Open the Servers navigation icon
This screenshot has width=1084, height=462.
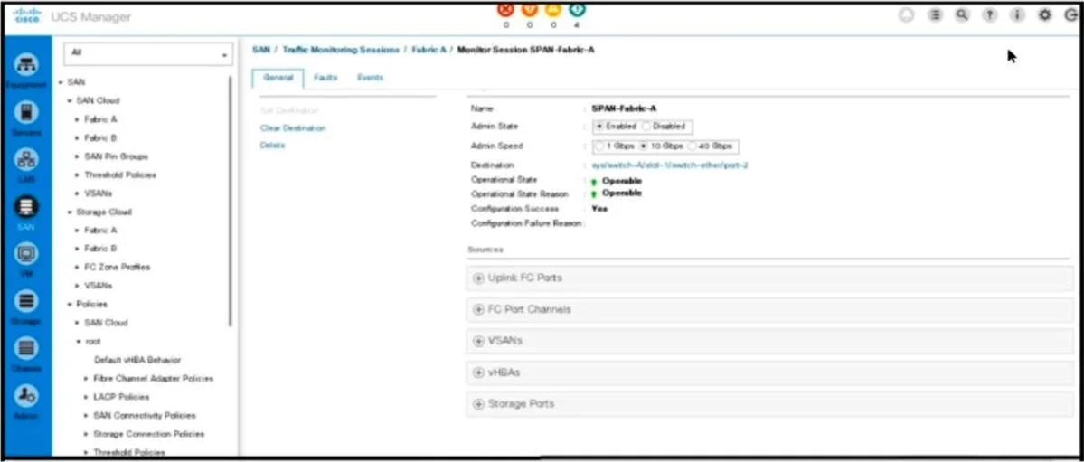[26, 112]
